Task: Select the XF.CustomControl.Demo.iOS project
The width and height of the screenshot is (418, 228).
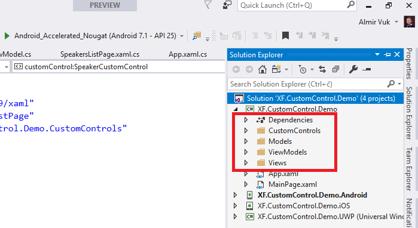Action: [x=303, y=206]
